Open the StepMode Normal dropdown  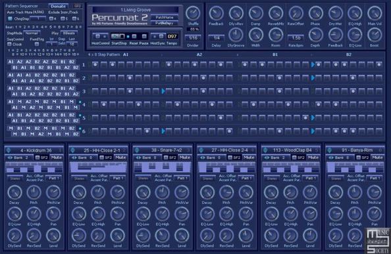[x=32, y=33]
